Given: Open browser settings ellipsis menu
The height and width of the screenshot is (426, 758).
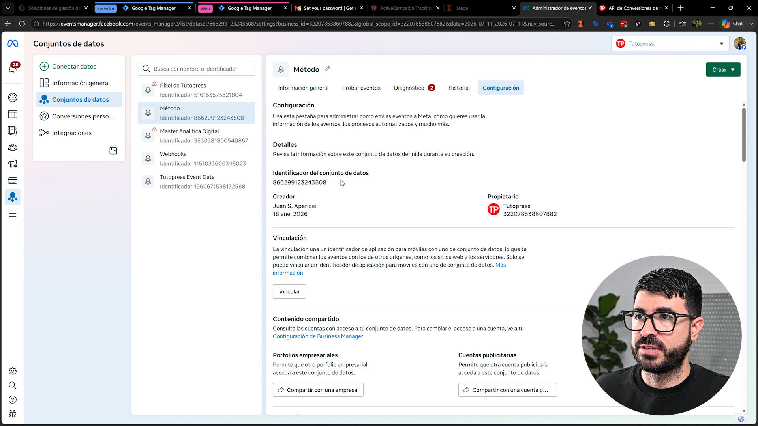Looking at the screenshot, I should (711, 24).
